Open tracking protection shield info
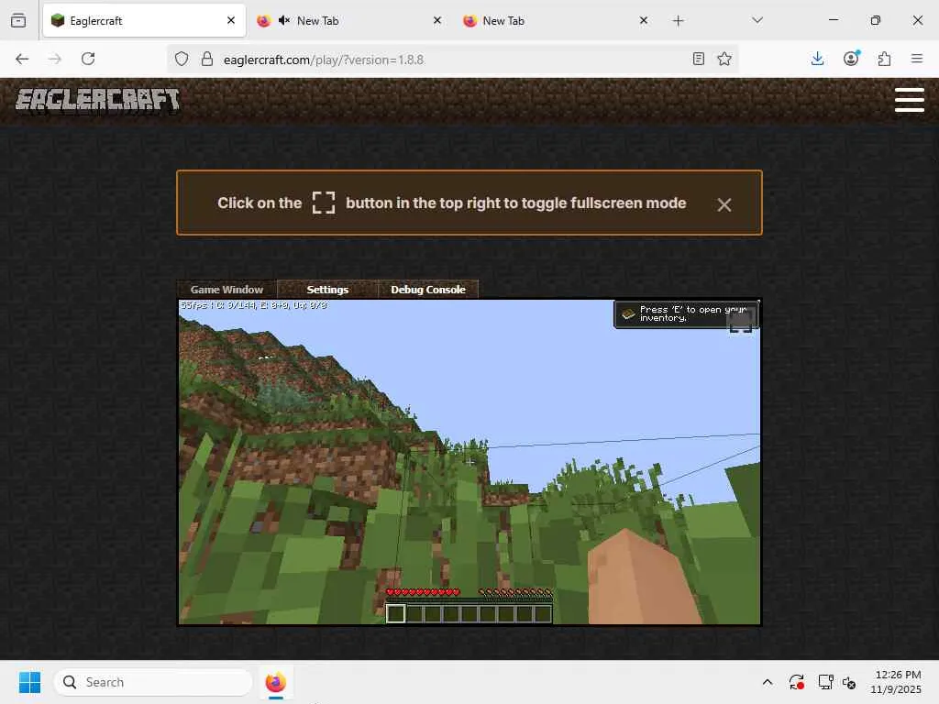 pyautogui.click(x=182, y=59)
